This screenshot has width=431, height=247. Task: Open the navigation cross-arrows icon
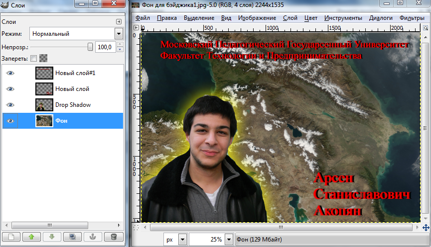click(426, 228)
